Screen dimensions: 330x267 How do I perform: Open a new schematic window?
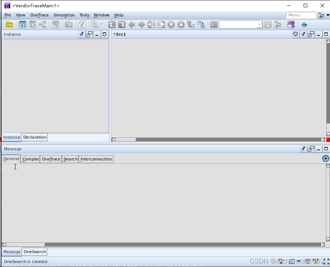point(33,24)
